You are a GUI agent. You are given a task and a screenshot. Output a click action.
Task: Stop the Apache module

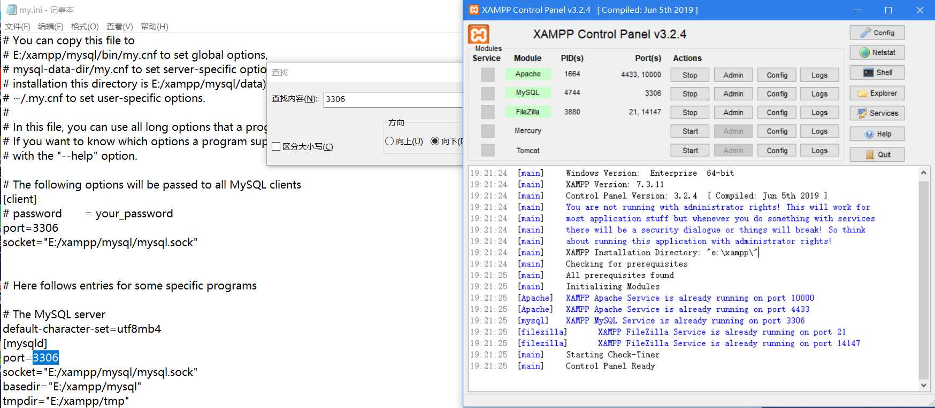[x=690, y=75]
